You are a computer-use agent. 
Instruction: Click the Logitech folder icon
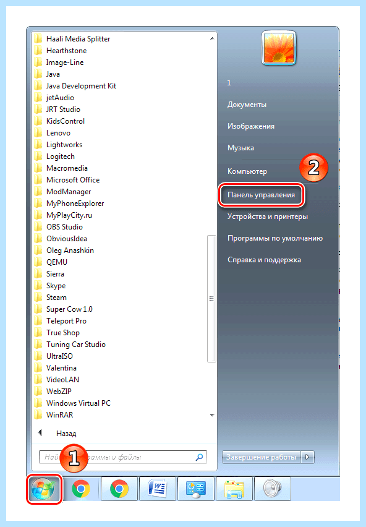point(38,156)
